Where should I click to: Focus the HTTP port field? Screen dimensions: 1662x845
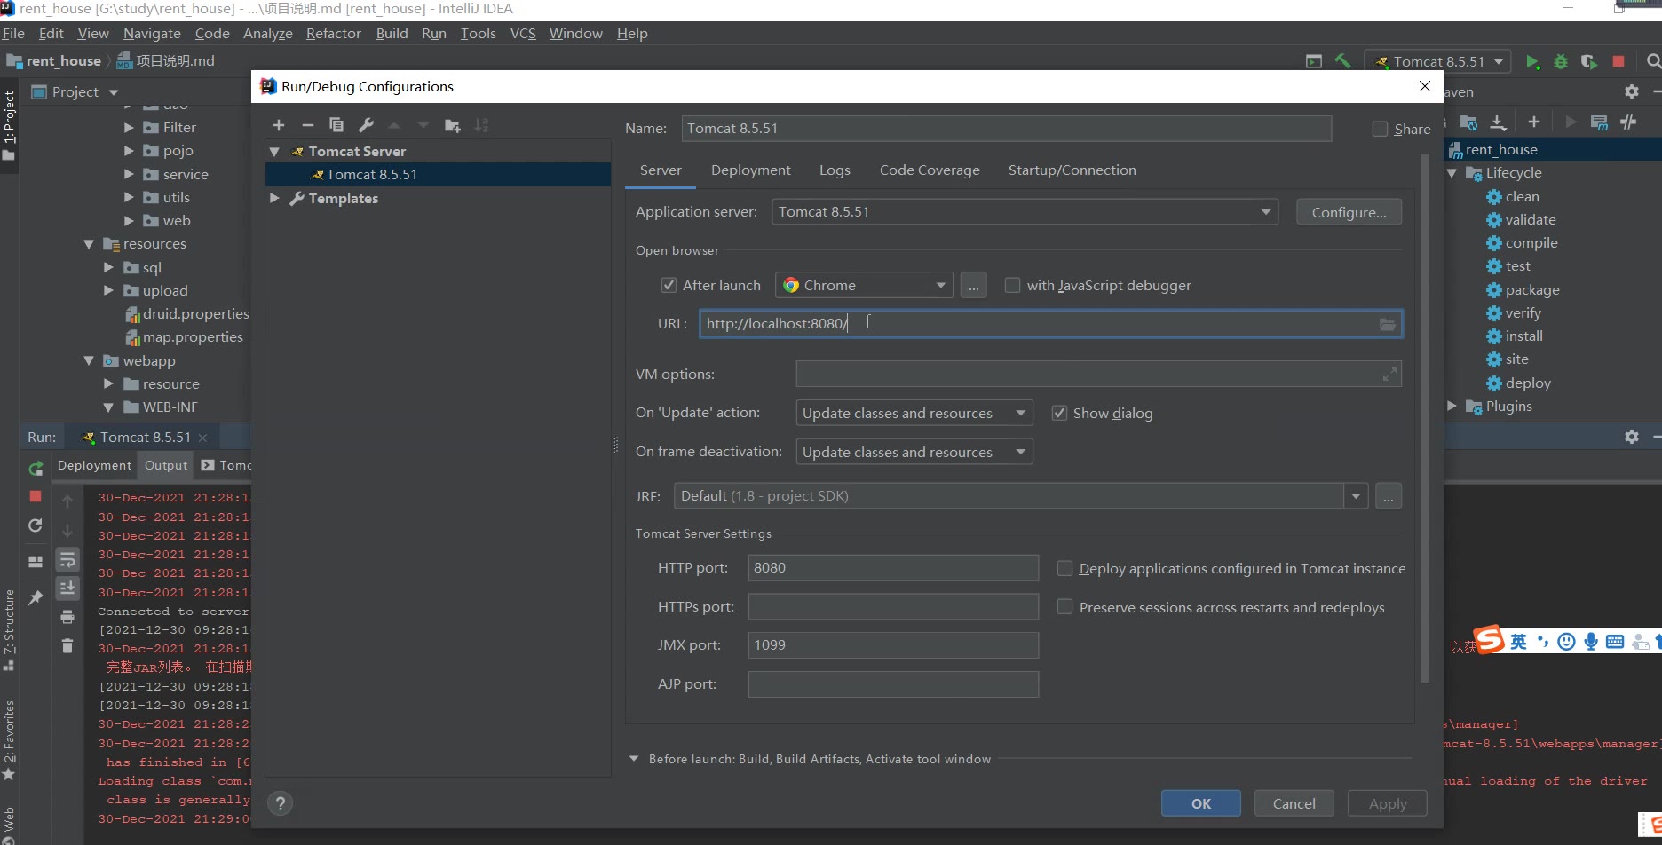coord(893,568)
